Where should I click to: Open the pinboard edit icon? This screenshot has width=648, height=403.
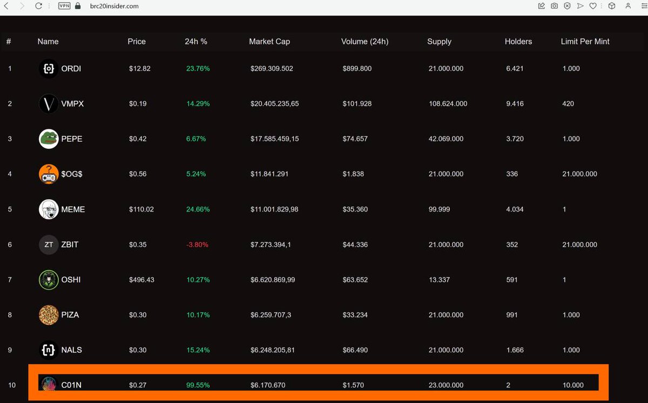pos(541,6)
